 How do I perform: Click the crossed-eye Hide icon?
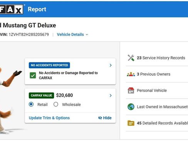pos(100,118)
